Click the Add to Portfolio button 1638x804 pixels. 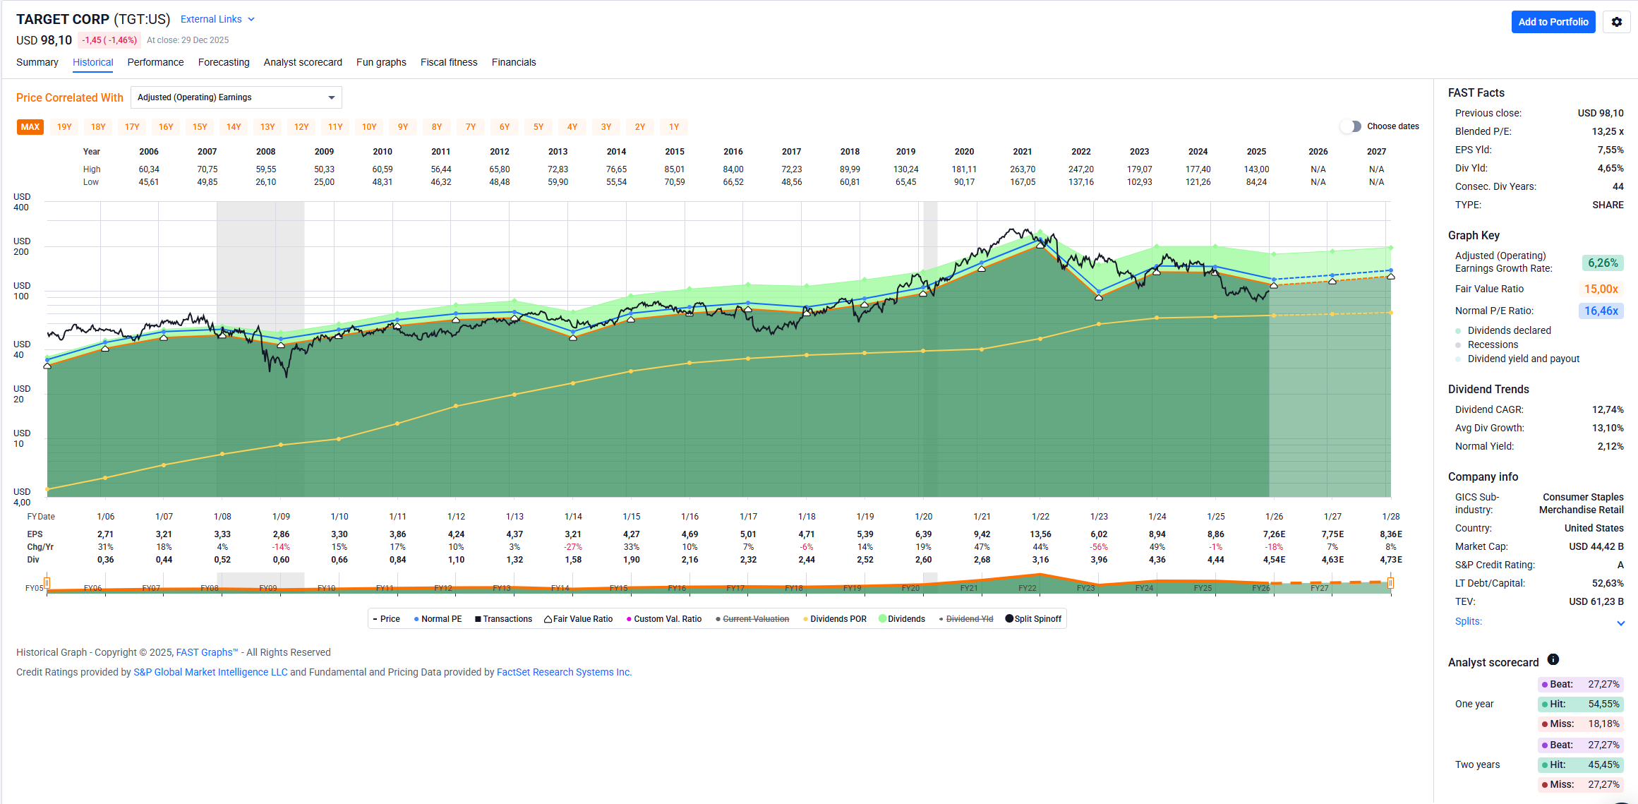(x=1553, y=22)
